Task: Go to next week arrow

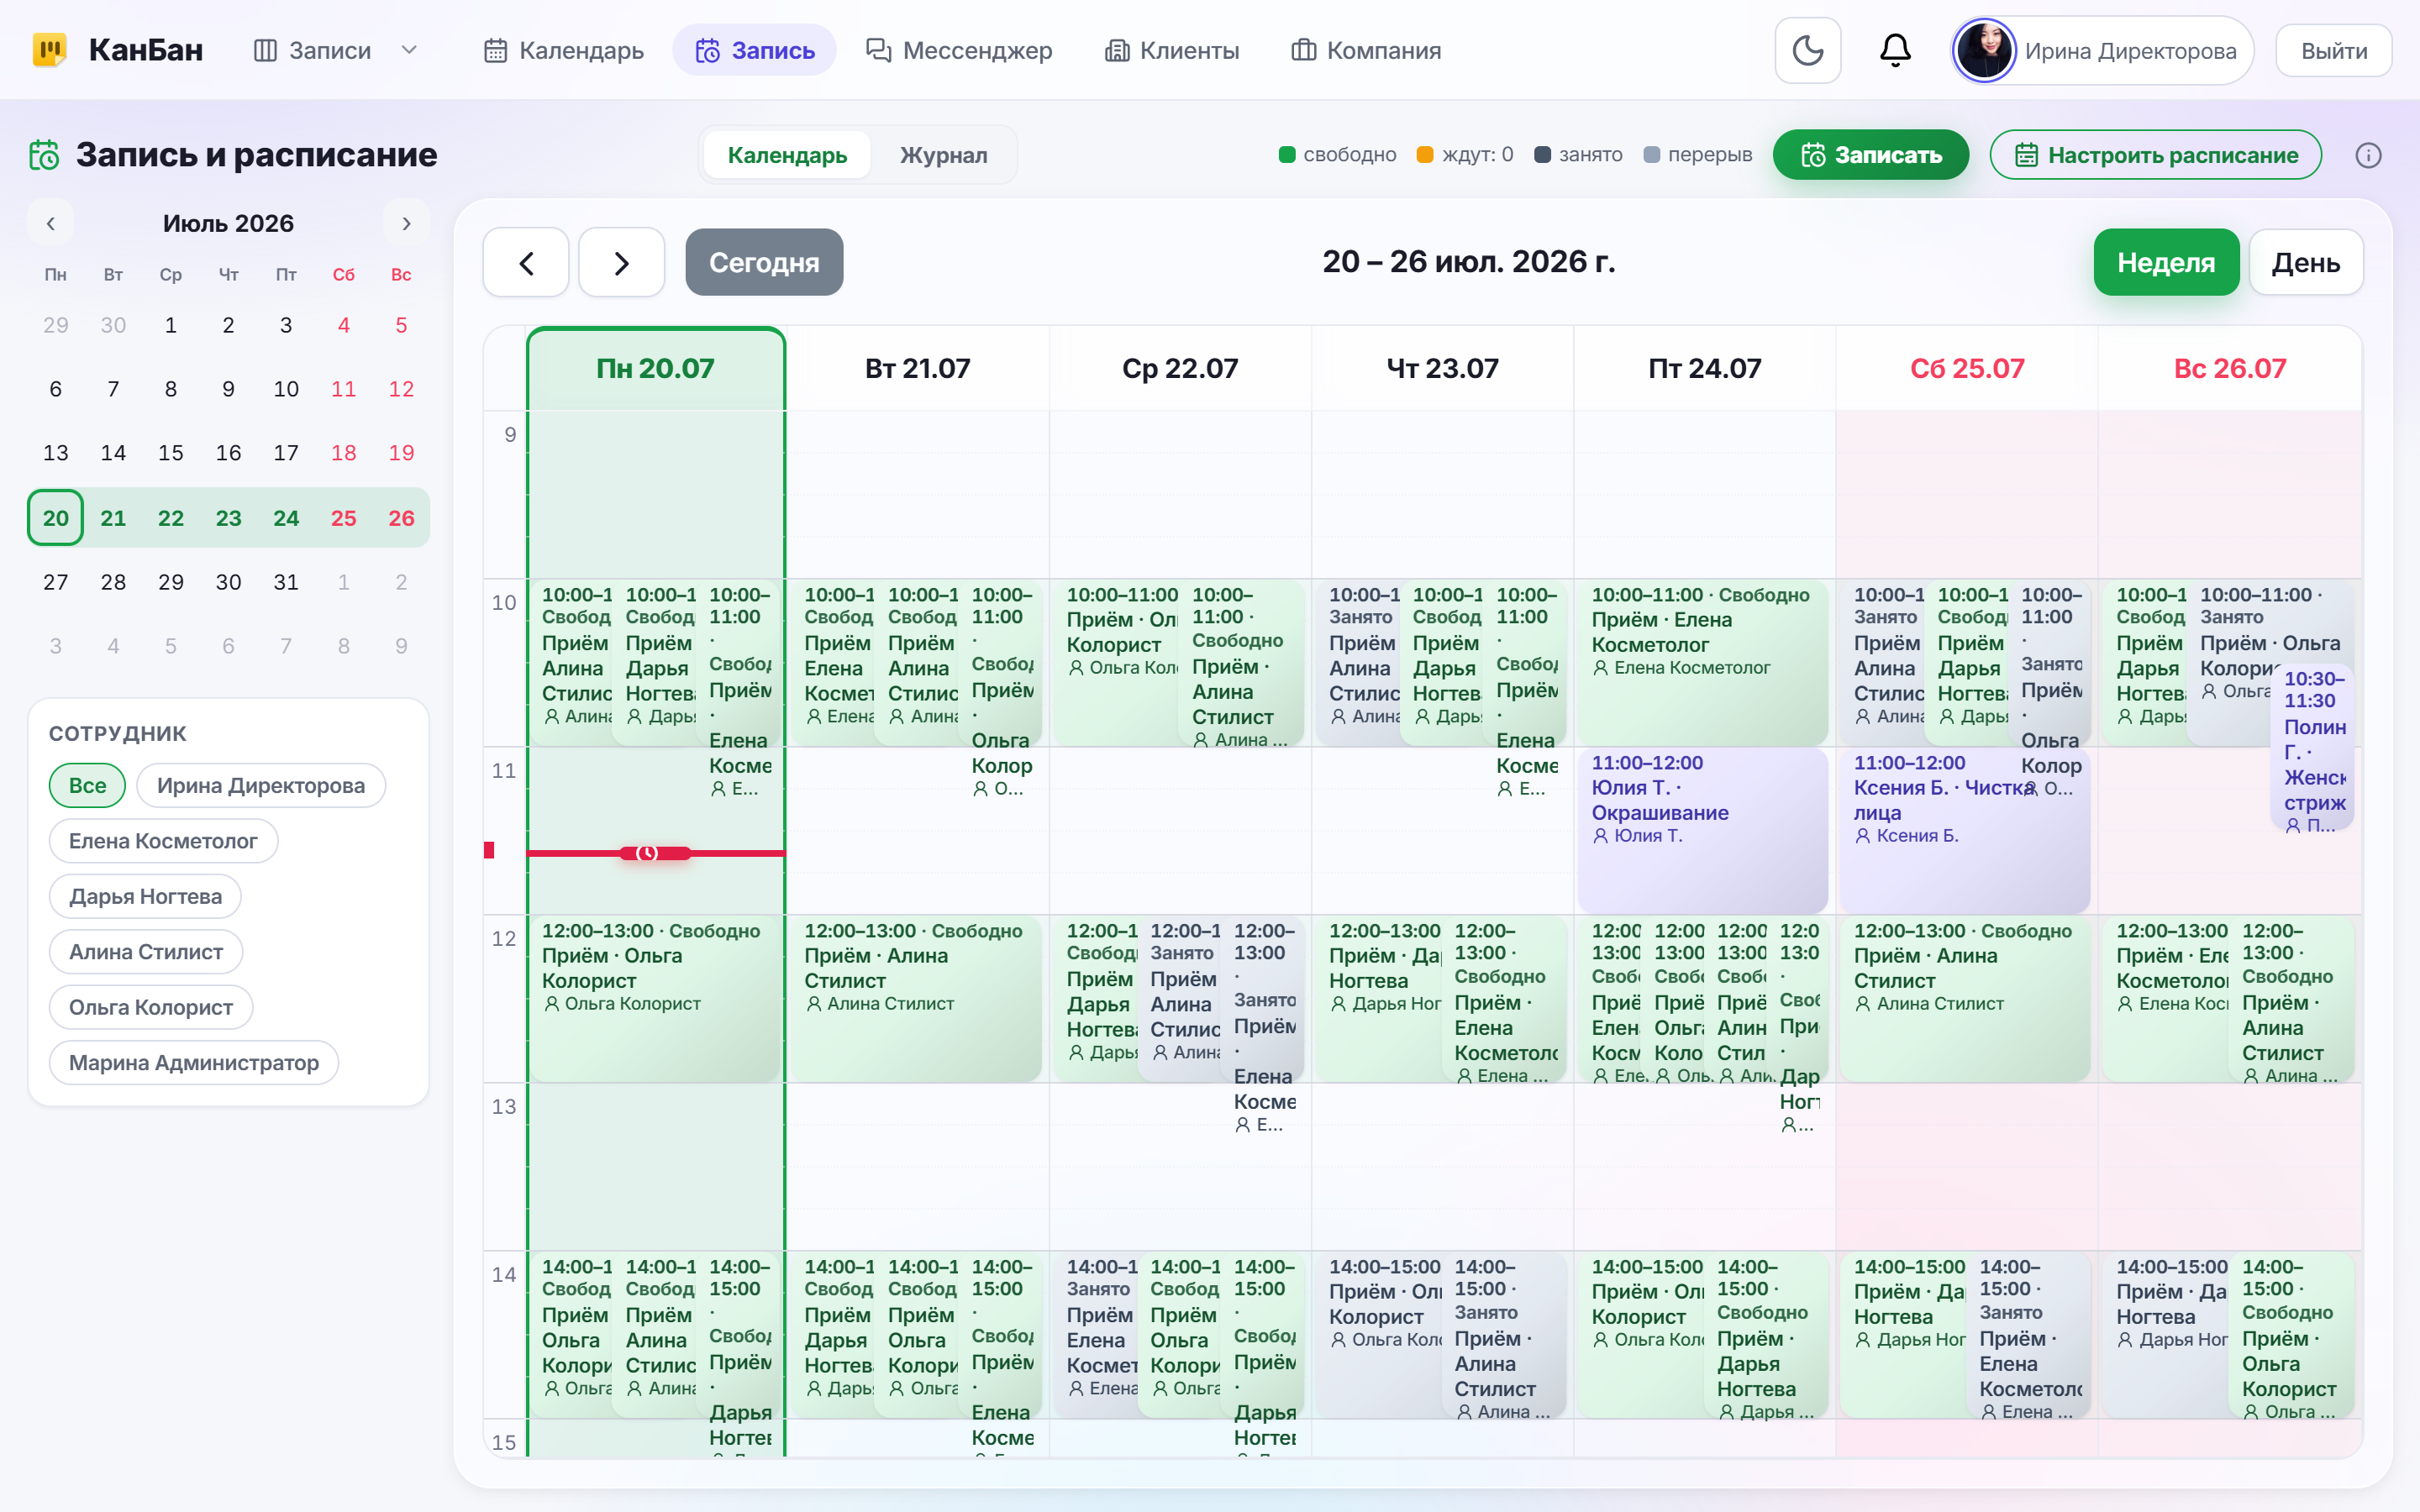Action: [x=622, y=262]
